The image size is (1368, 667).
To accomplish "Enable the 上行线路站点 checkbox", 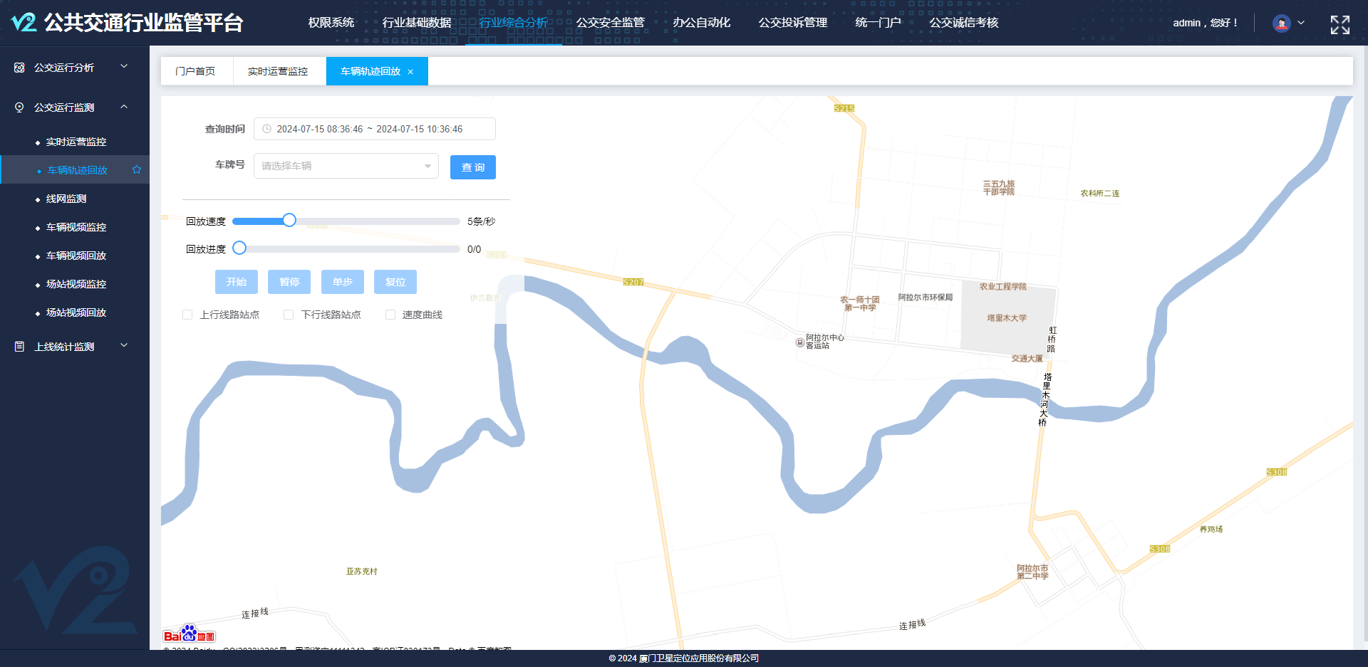I will point(187,315).
